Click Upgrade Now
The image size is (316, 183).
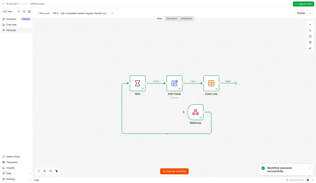point(303,4)
